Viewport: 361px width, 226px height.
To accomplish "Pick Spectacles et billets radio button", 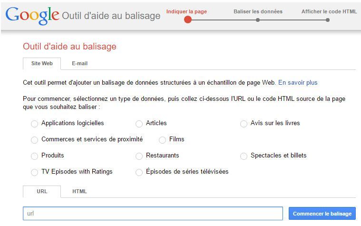I will click(x=244, y=156).
